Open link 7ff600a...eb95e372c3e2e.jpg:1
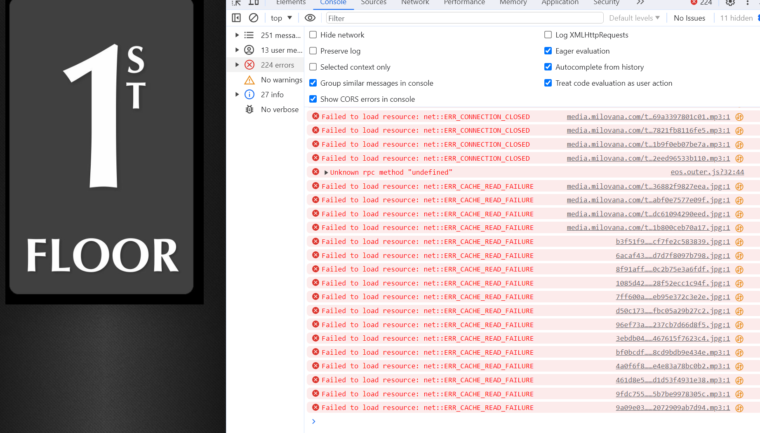760x433 pixels. tap(673, 297)
